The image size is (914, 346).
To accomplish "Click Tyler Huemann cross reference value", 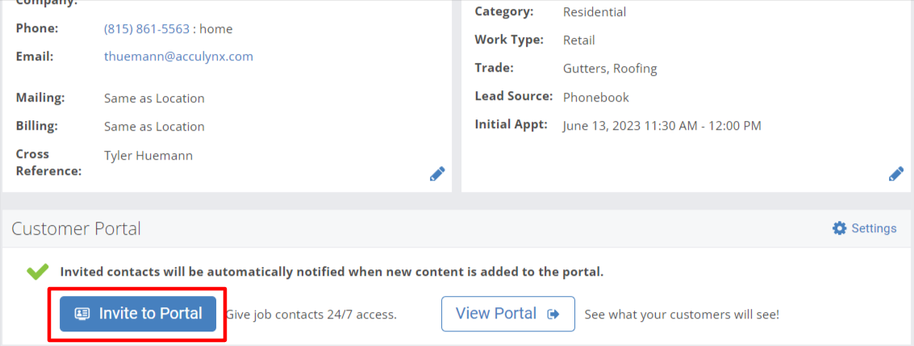I will [x=148, y=156].
